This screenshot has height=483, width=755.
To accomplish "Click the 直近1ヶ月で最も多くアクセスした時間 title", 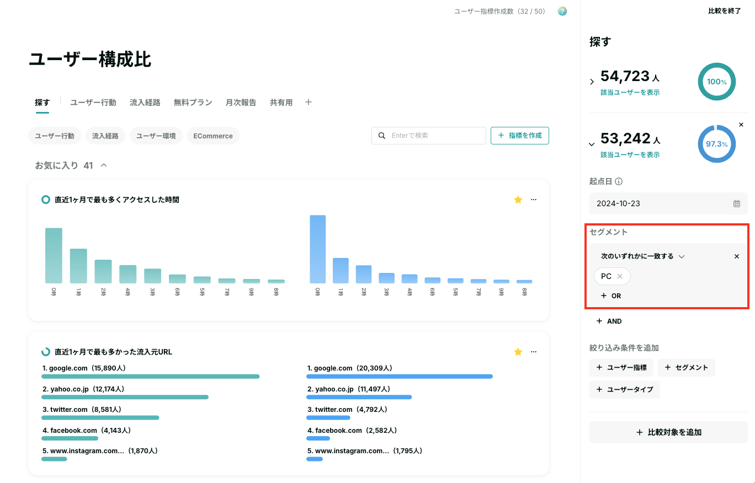I will [x=117, y=200].
